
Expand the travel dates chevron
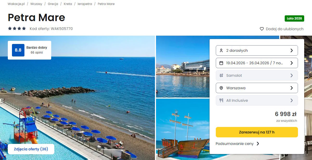pos(291,63)
